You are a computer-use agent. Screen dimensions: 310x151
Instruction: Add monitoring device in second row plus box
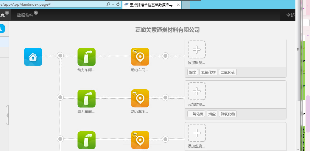197,91
